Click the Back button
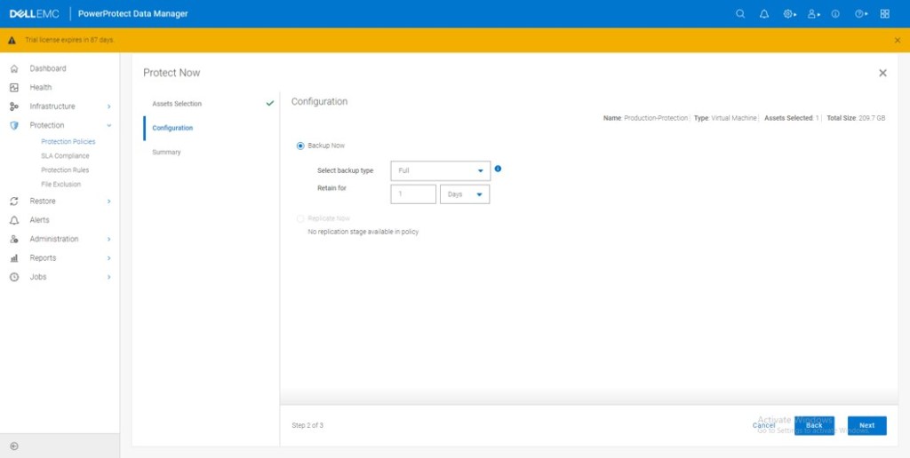This screenshot has height=458, width=910. pos(814,425)
